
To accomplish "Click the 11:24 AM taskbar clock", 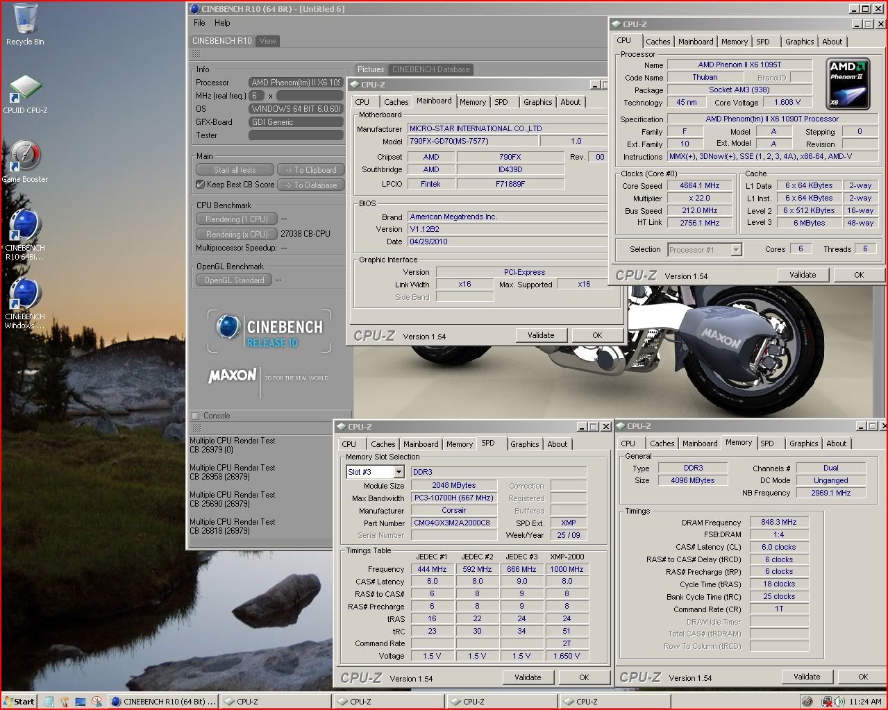I will click(x=865, y=702).
